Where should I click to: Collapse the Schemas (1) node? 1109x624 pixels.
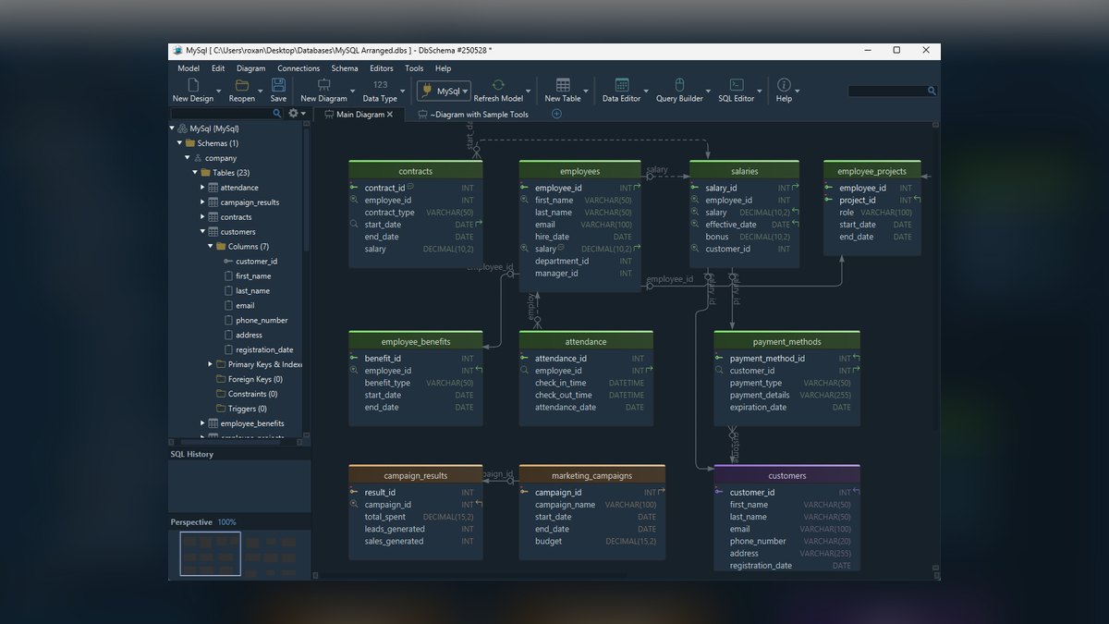pyautogui.click(x=180, y=143)
